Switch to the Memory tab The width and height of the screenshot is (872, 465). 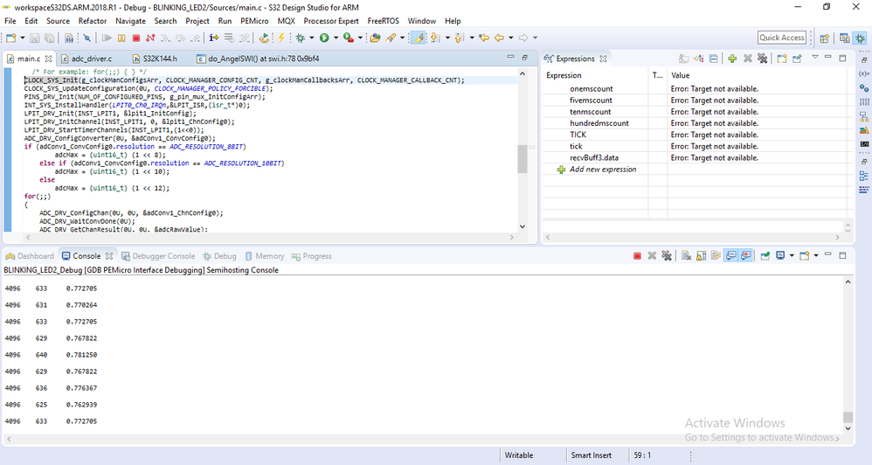coord(265,256)
